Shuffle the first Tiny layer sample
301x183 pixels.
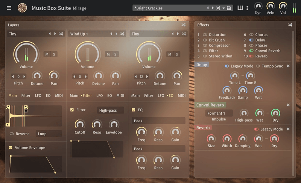[61, 34]
